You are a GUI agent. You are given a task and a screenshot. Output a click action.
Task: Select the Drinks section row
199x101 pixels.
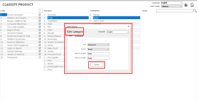coord(54,45)
